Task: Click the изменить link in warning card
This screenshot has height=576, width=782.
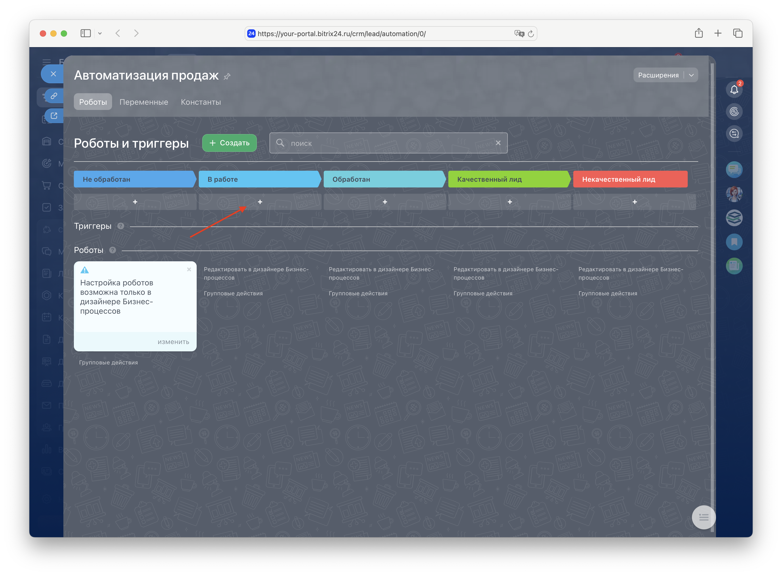Action: pyautogui.click(x=173, y=342)
